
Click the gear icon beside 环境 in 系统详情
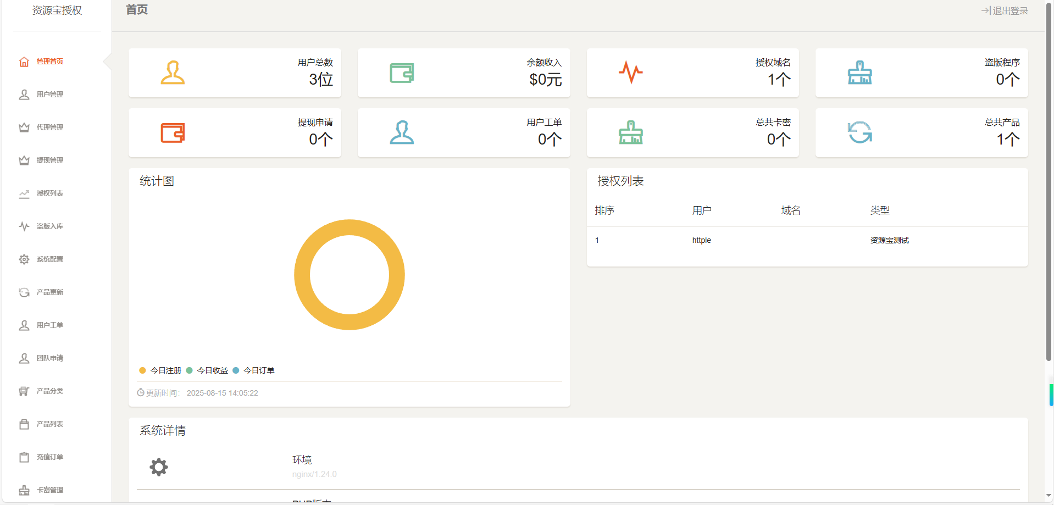(158, 467)
